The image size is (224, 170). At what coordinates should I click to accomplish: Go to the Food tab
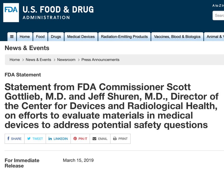[40, 37]
